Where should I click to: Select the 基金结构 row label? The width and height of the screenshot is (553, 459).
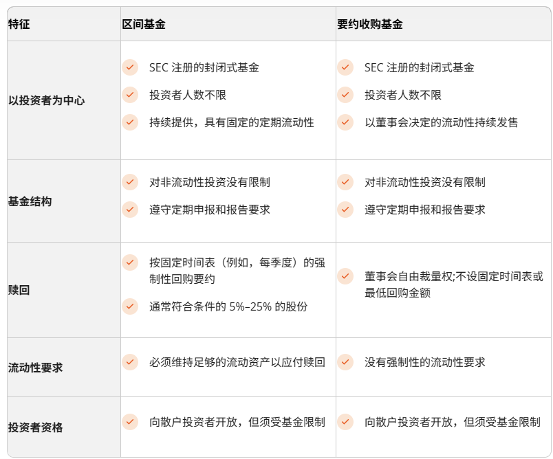coord(30,201)
